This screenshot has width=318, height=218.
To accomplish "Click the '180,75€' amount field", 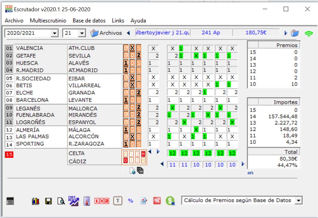I will (x=256, y=32).
